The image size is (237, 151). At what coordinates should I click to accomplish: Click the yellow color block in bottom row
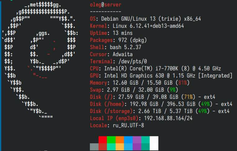coord(120,147)
